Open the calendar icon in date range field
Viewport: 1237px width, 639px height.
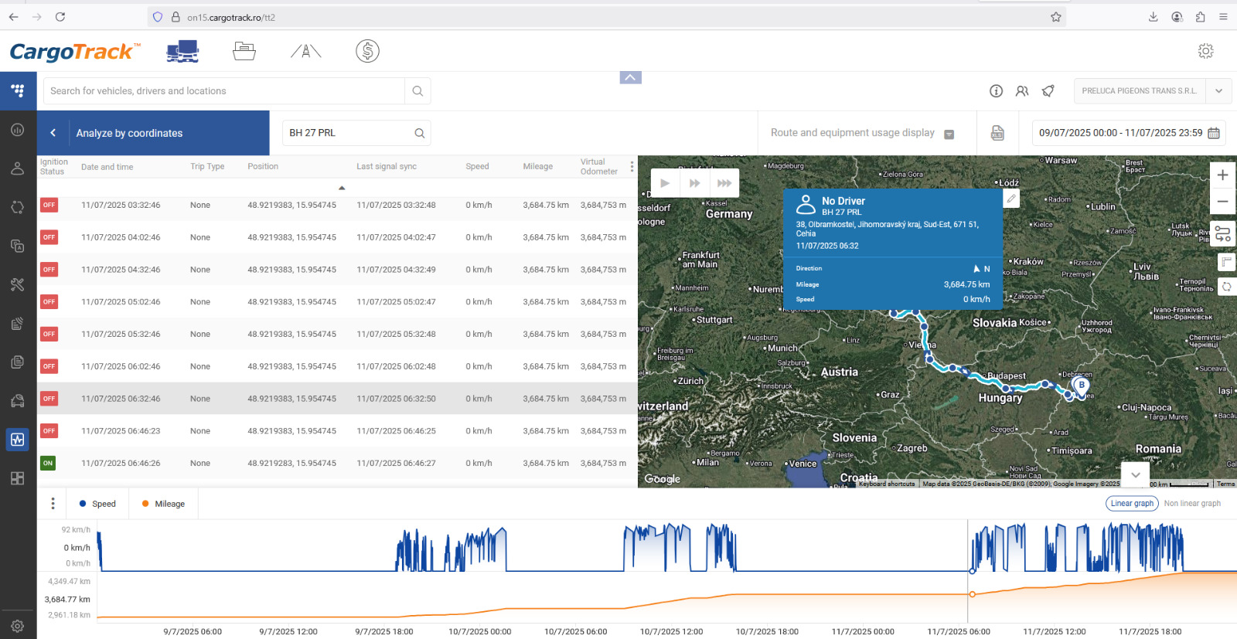point(1214,133)
